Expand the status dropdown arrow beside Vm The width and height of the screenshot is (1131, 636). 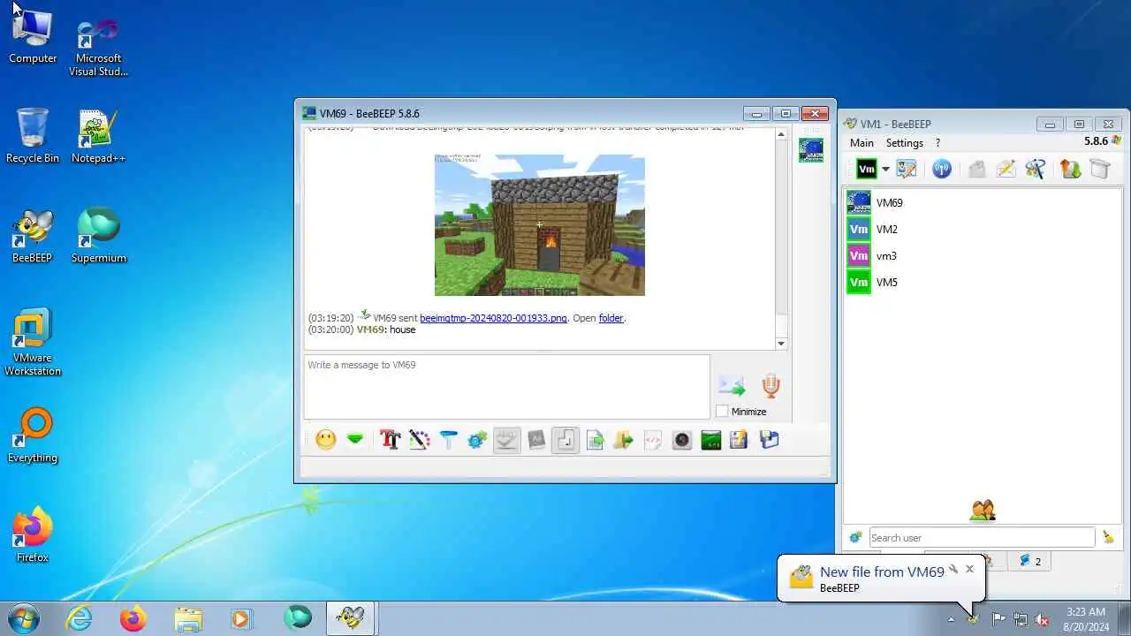coord(885,170)
